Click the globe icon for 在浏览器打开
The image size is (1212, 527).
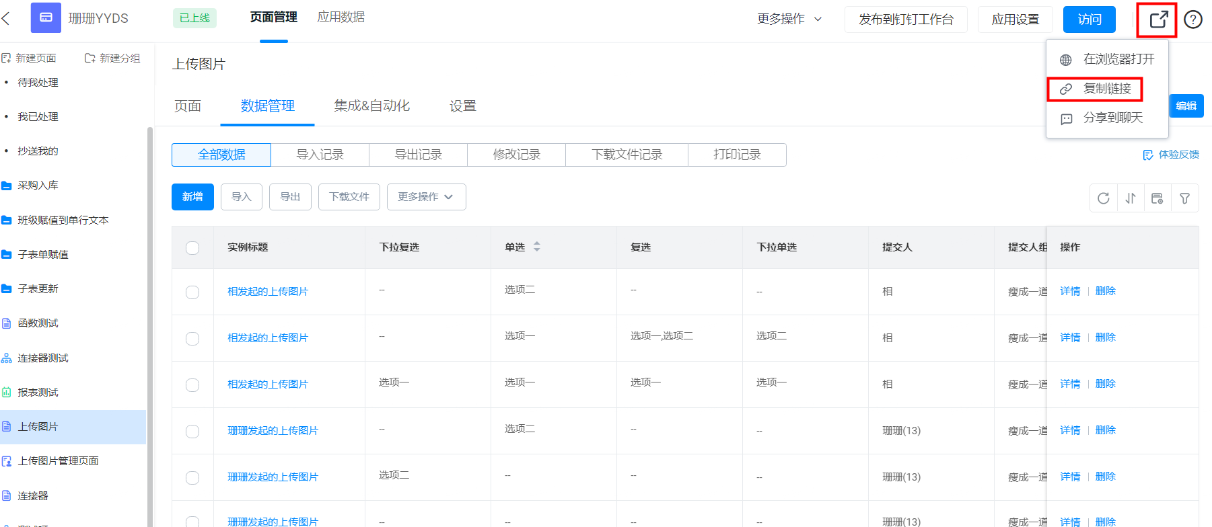pos(1066,60)
